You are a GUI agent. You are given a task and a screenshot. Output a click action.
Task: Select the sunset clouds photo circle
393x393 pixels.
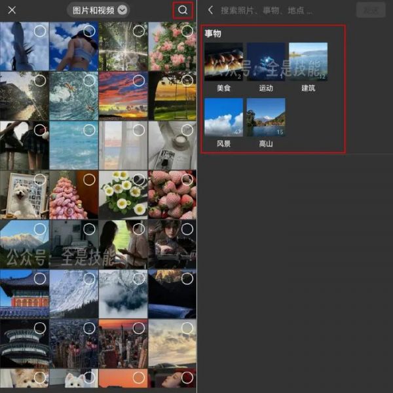coord(139,81)
